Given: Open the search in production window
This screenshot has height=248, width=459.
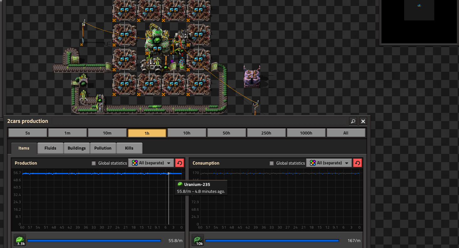Looking at the screenshot, I should (x=353, y=121).
